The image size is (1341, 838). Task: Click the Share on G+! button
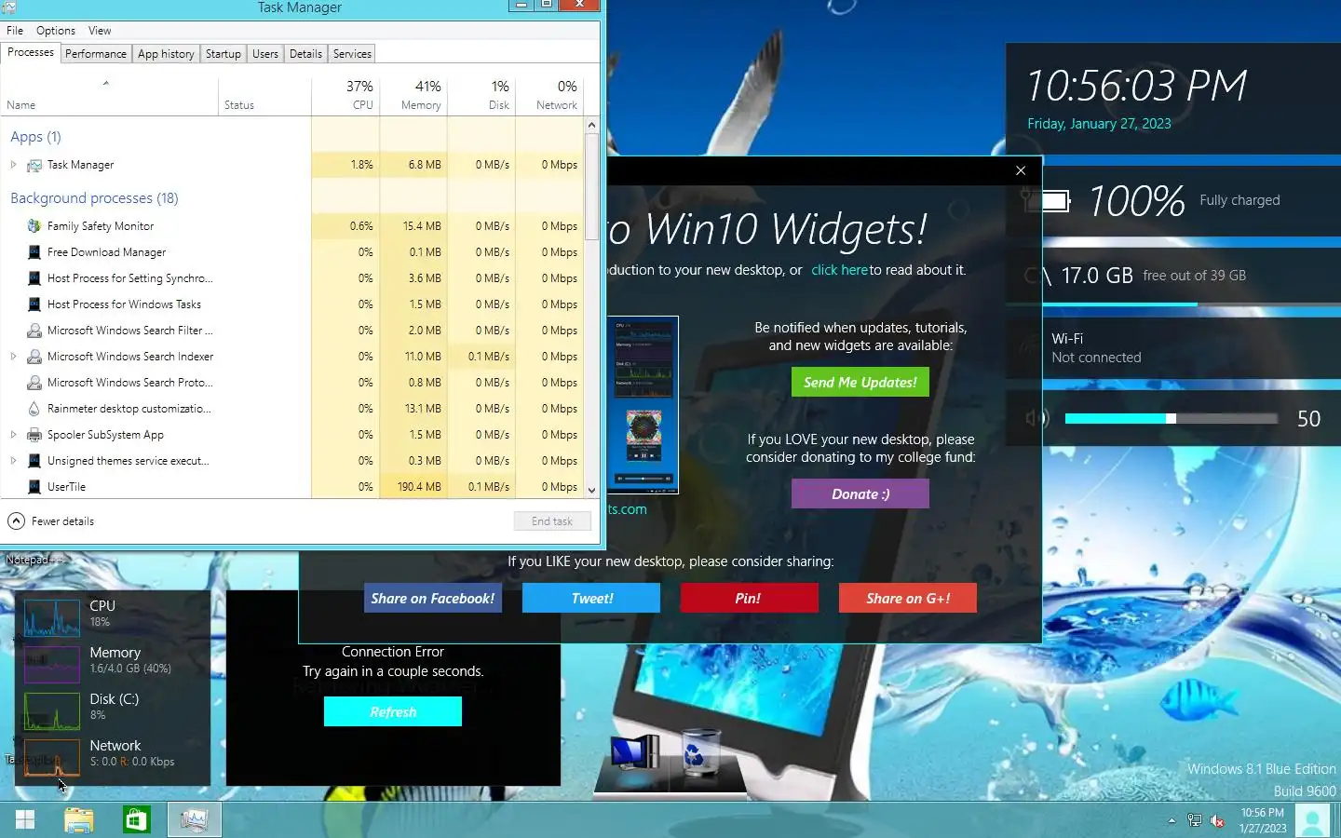[x=908, y=599]
